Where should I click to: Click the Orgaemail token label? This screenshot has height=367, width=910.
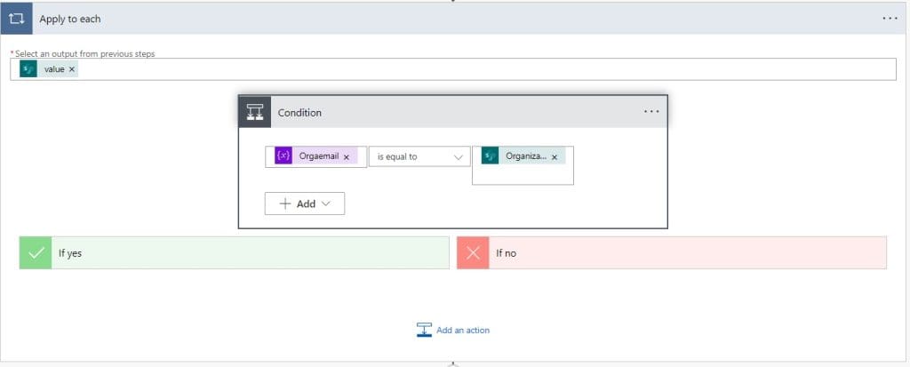[319, 156]
